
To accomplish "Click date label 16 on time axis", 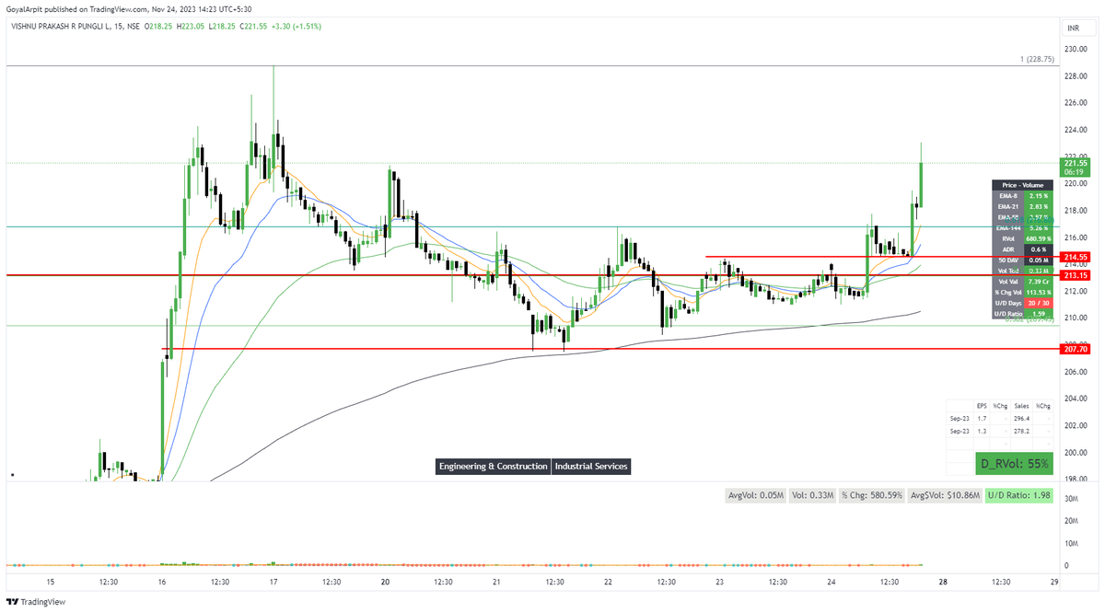I will coord(162,582).
